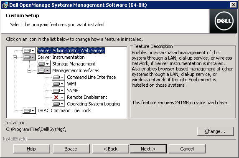Open the DRAC Command Line Tools dropdown icon

tap(29, 110)
